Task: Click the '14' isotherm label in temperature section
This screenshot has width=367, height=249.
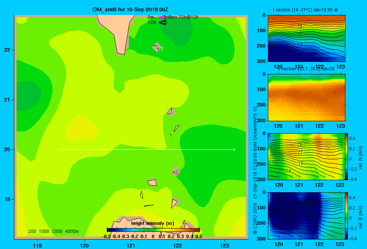Action: pyautogui.click(x=288, y=53)
